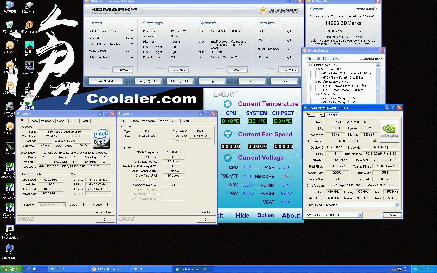Click the Image Quality... button
437x273 pixels.
(x=149, y=81)
